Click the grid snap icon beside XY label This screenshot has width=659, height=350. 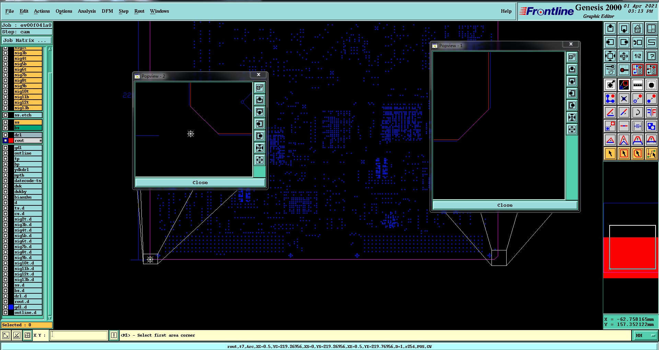27,335
